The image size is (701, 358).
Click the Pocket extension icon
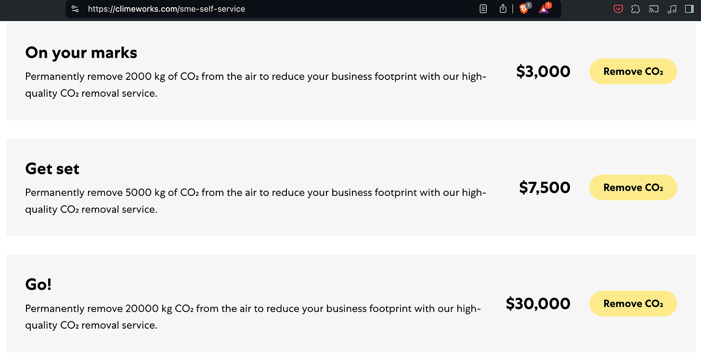click(618, 9)
